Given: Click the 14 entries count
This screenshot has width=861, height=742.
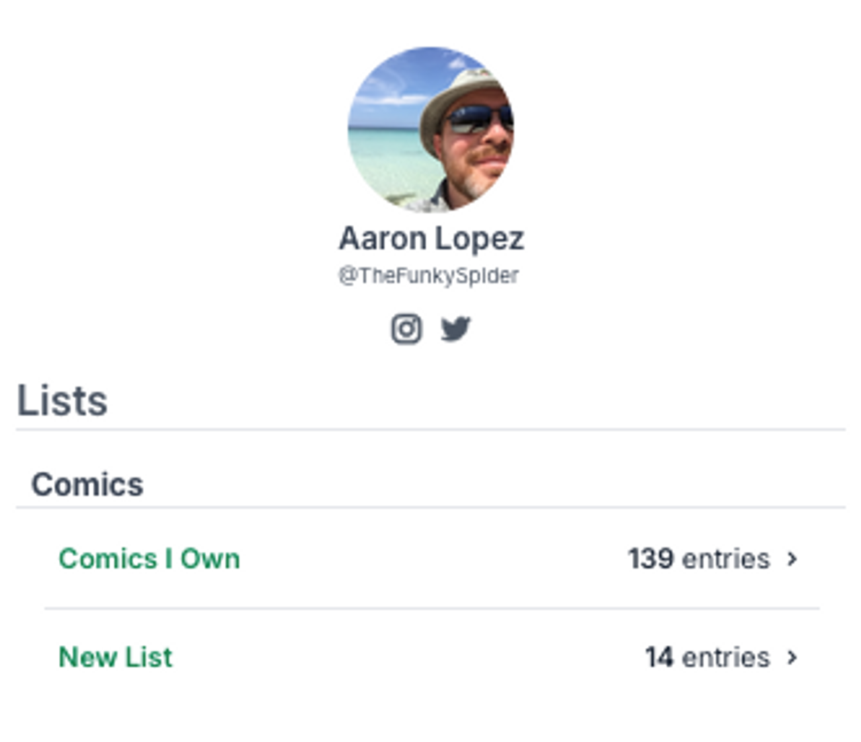Looking at the screenshot, I should tap(708, 657).
